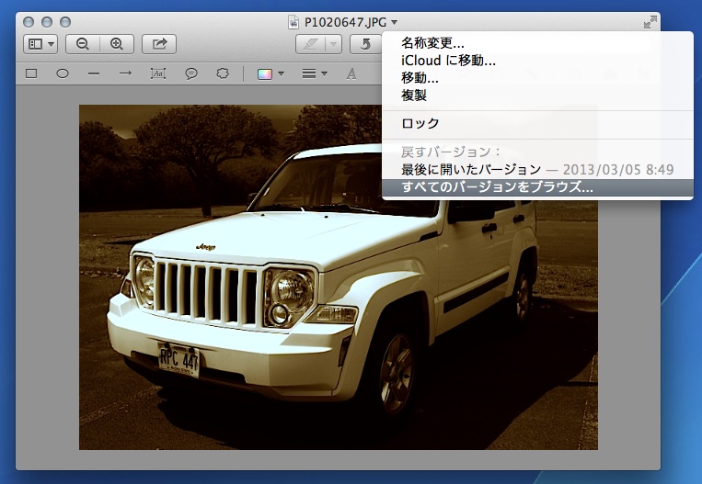The height and width of the screenshot is (484, 702).
Task: Open the color picker swatch dropdown
Action: point(270,73)
